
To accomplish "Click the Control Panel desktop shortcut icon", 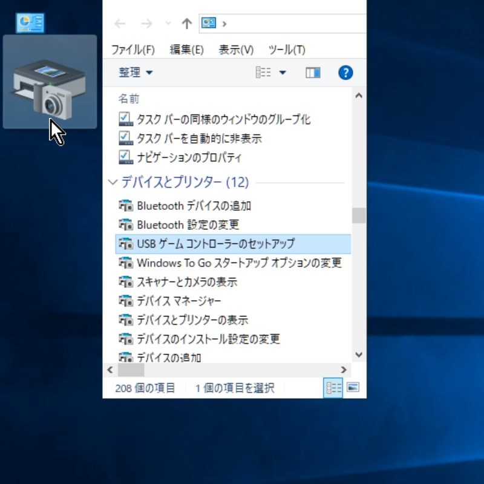I will point(30,23).
